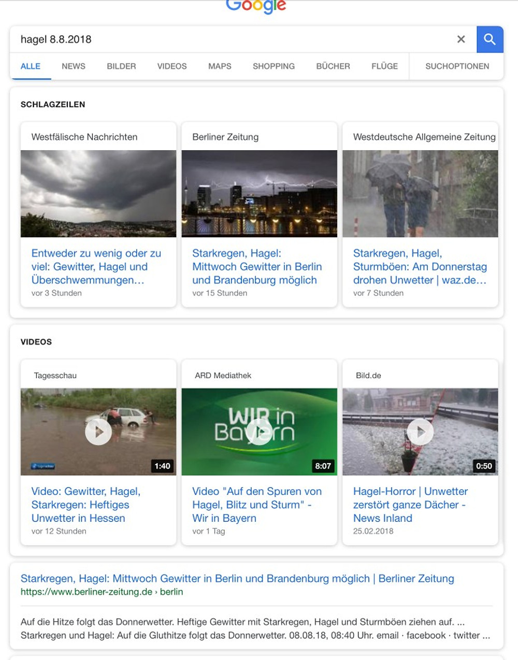Open the Berliner Zeitung organic result title
The height and width of the screenshot is (660, 518).
[237, 579]
